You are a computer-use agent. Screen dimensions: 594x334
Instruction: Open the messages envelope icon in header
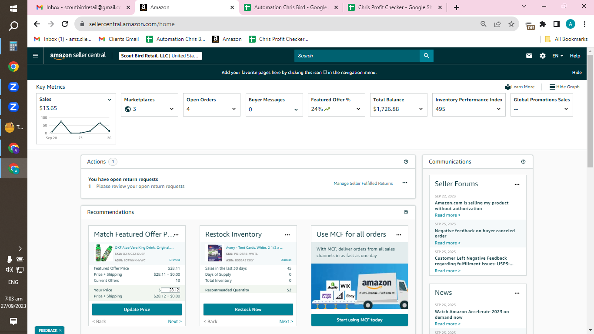[x=529, y=56]
